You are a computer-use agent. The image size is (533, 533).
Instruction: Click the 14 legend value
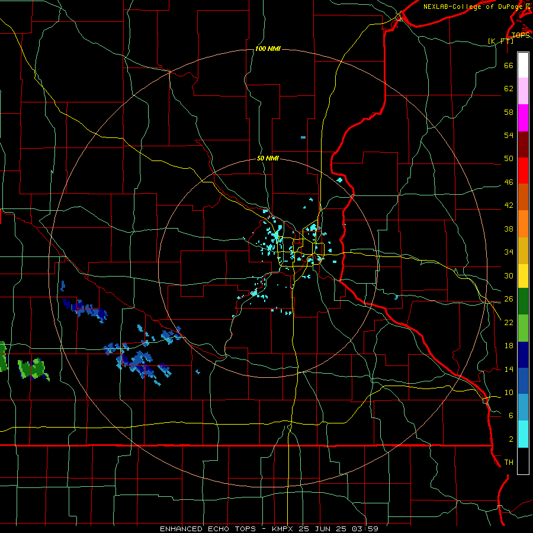[x=509, y=369]
